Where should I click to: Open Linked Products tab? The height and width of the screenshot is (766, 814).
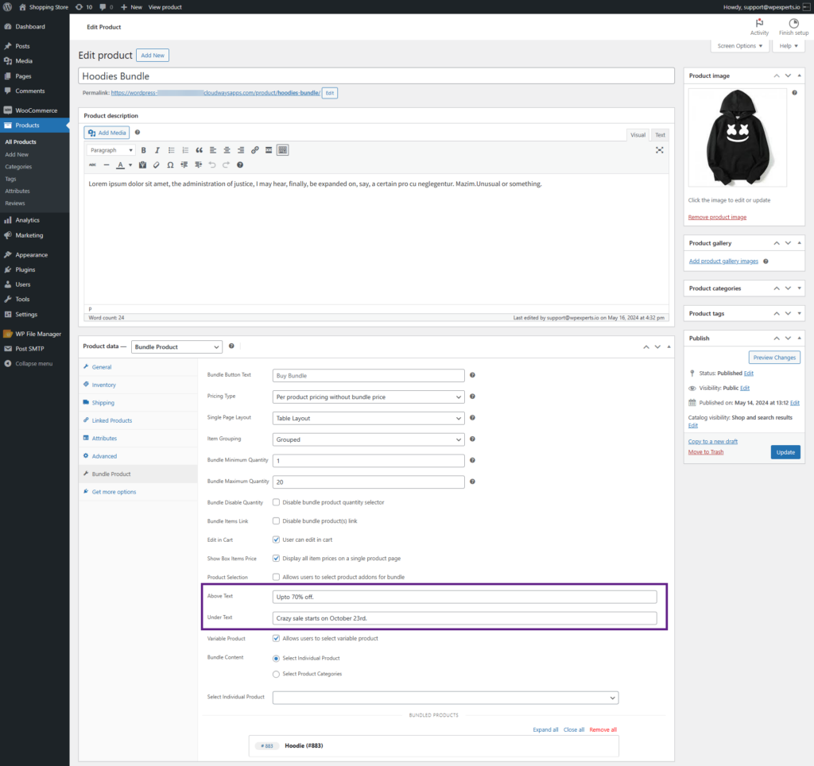[x=111, y=420]
